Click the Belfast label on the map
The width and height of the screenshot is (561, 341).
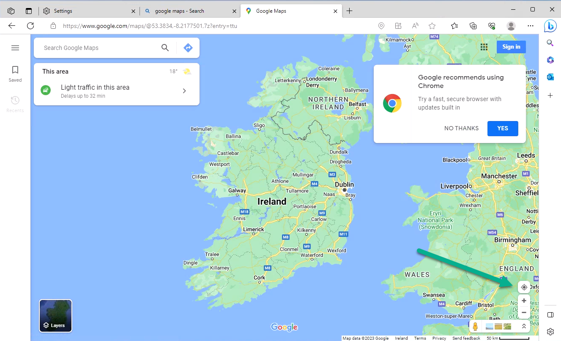click(x=358, y=104)
